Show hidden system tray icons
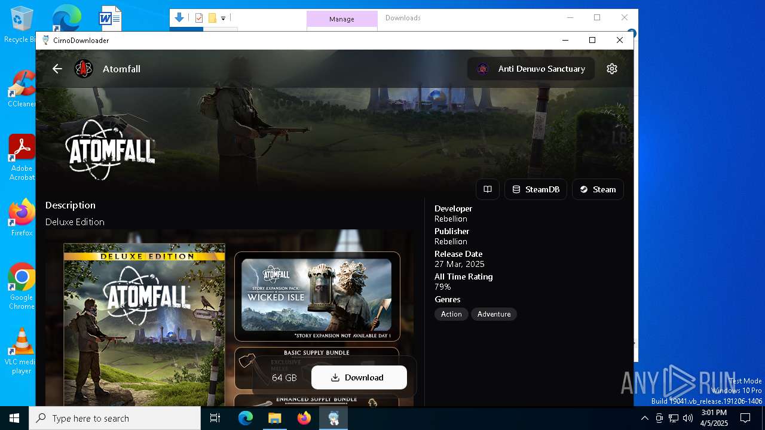The image size is (765, 430). 644,418
